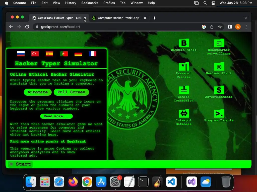Share this page via share icon
Image resolution: width=257 pixels, height=192 pixels.
tap(212, 27)
